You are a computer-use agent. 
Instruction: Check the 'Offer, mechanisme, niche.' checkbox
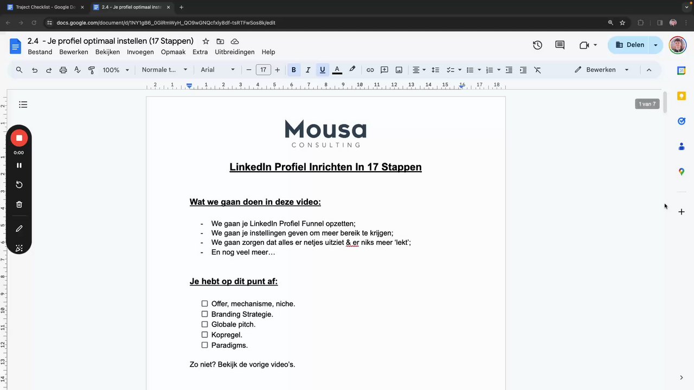(204, 304)
